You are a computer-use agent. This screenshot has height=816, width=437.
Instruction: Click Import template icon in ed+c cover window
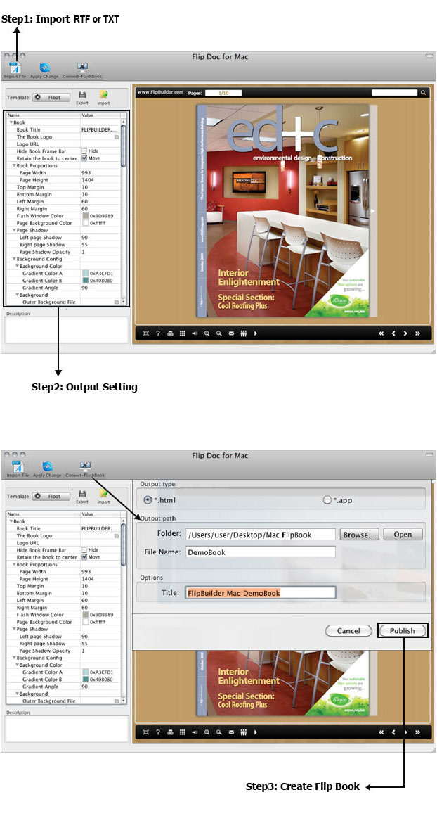103,95
